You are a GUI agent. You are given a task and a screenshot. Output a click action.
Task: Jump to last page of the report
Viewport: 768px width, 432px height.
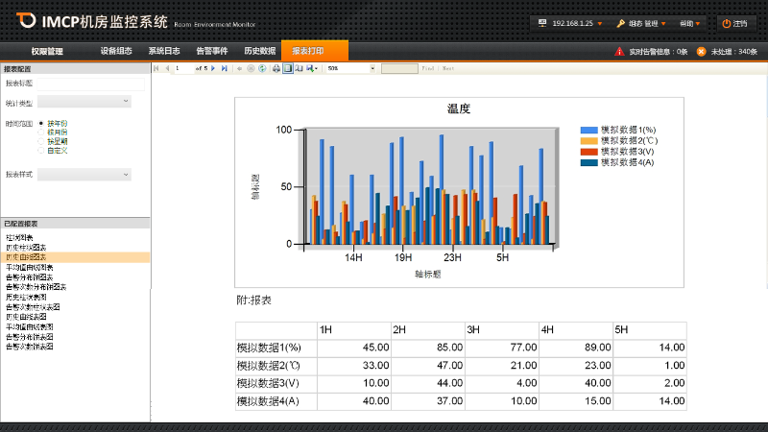tap(225, 69)
